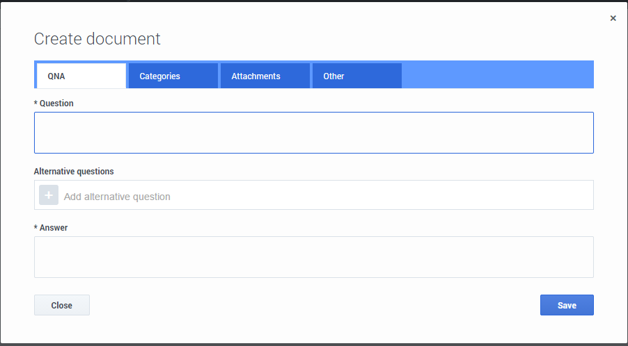This screenshot has height=346, width=628.
Task: Click the 'Create document' dialog title
Action: click(97, 39)
